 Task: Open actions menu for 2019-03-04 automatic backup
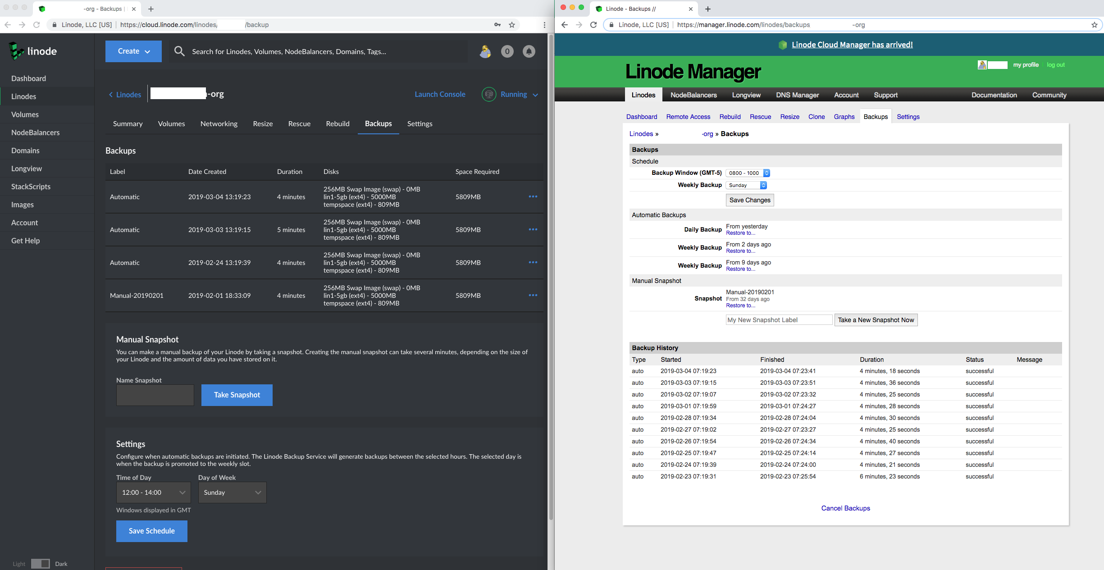coord(533,196)
